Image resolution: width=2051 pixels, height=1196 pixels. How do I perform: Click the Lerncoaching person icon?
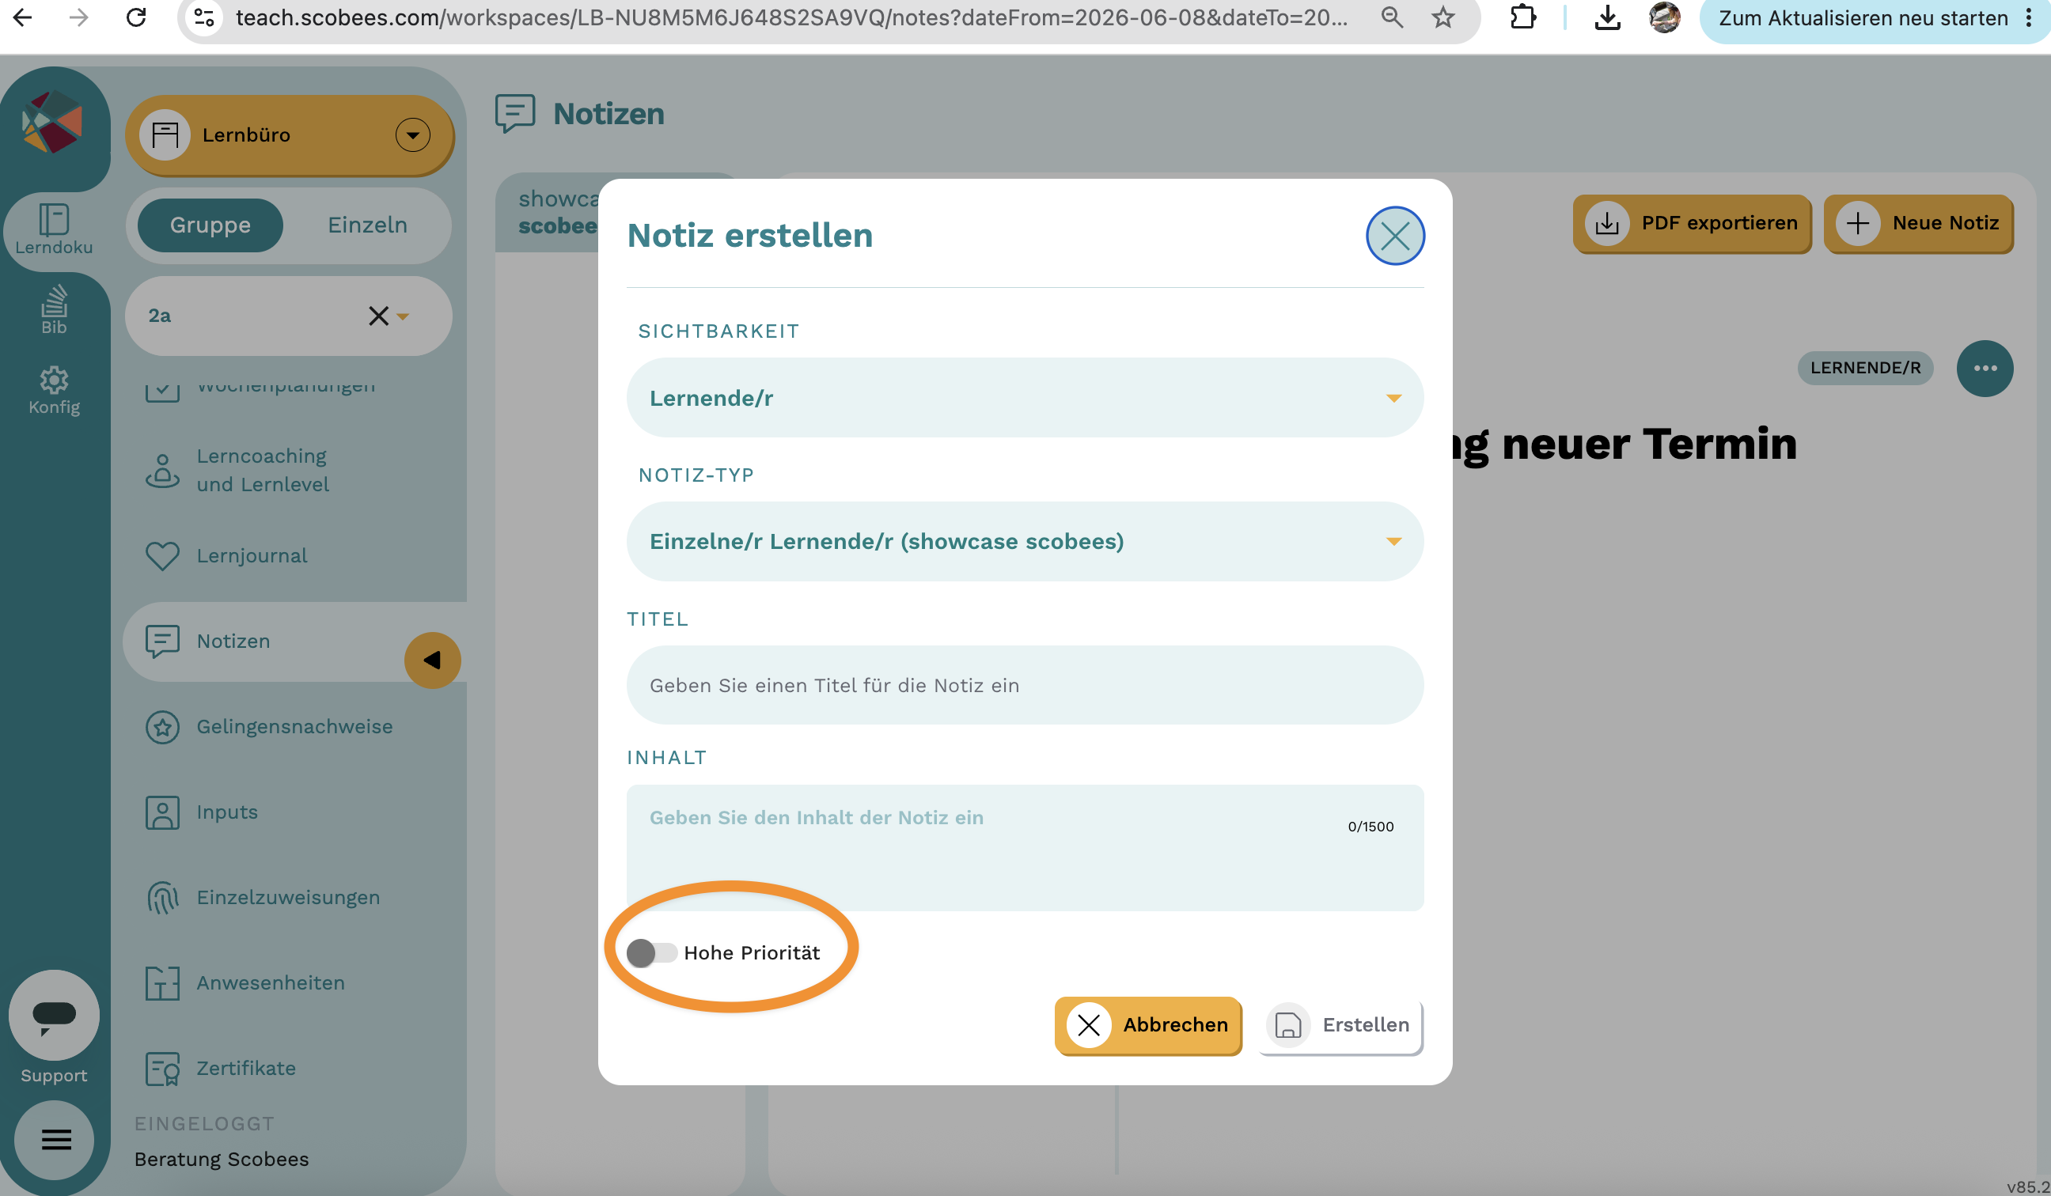coord(162,471)
